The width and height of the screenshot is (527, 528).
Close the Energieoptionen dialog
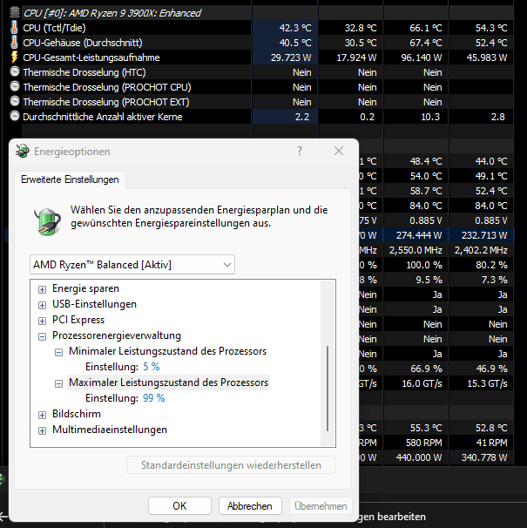pos(339,151)
